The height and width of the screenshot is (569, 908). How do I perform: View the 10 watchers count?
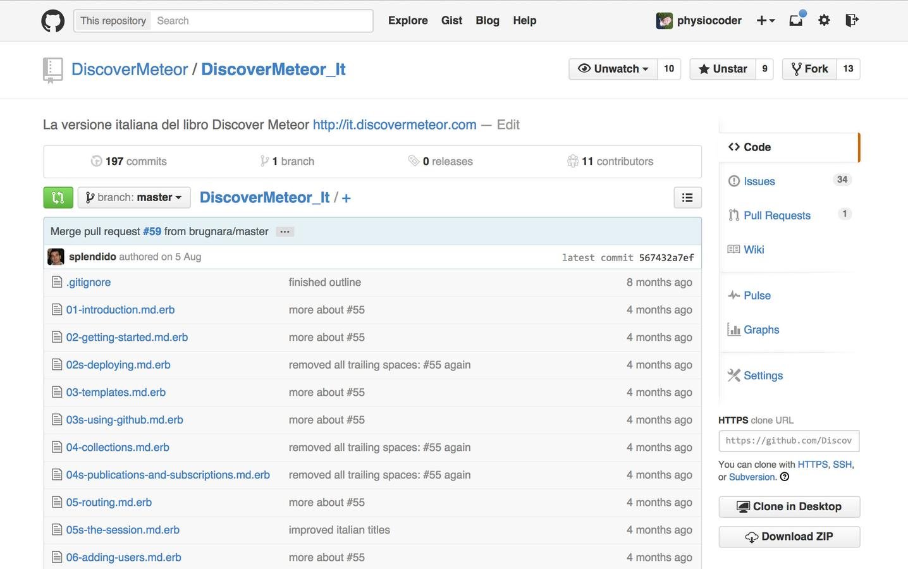point(669,69)
